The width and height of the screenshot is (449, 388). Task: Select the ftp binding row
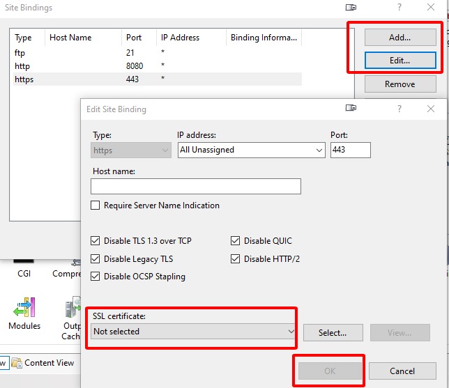click(x=156, y=53)
